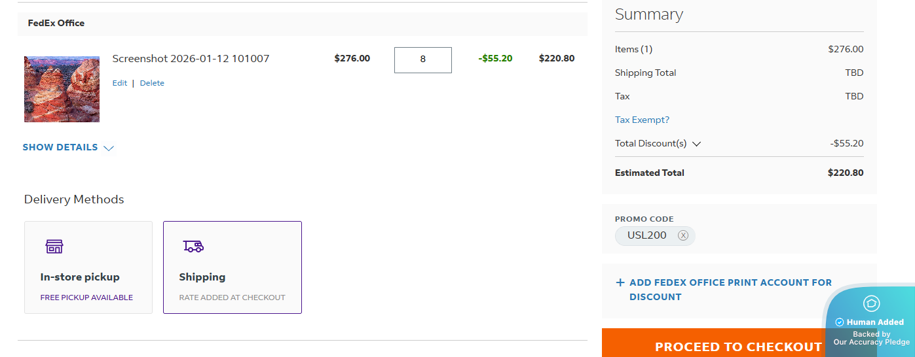Open the chat bubble icon

871,303
